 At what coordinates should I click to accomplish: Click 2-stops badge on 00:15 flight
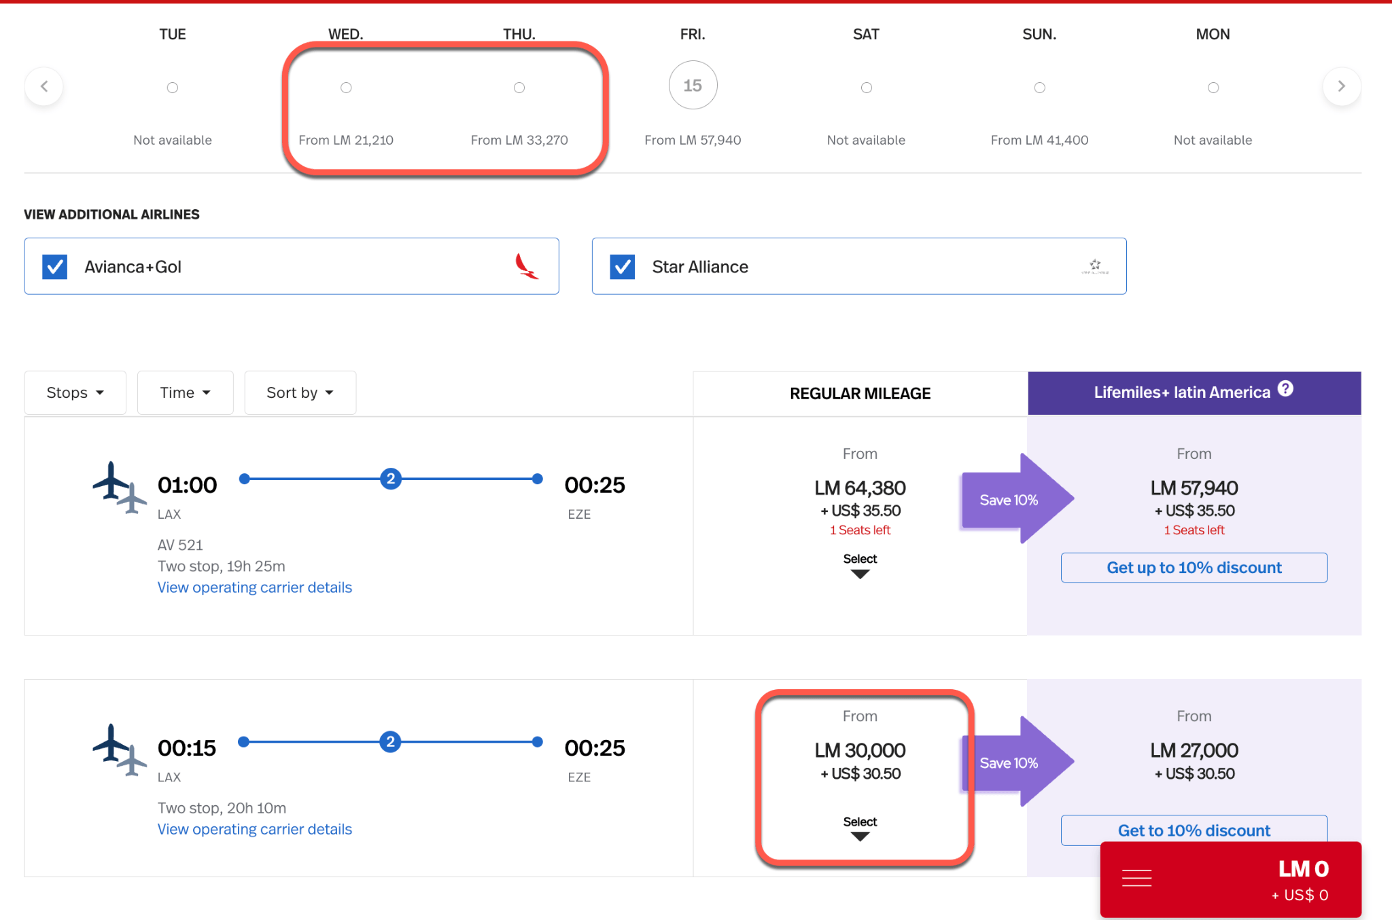click(x=391, y=741)
